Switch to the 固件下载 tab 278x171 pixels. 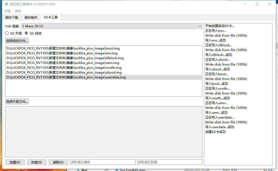tap(12, 17)
